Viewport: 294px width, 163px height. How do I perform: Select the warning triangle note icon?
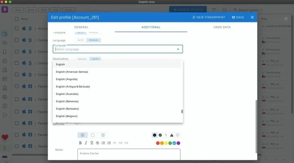[x=172, y=135]
